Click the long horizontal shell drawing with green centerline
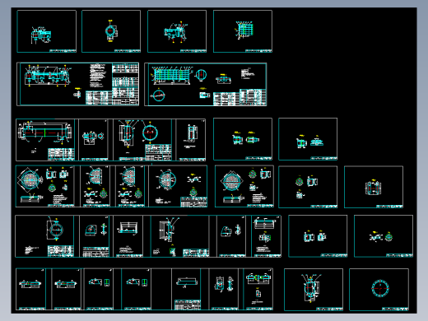Screen dimensions: 428x321 point(45,140)
